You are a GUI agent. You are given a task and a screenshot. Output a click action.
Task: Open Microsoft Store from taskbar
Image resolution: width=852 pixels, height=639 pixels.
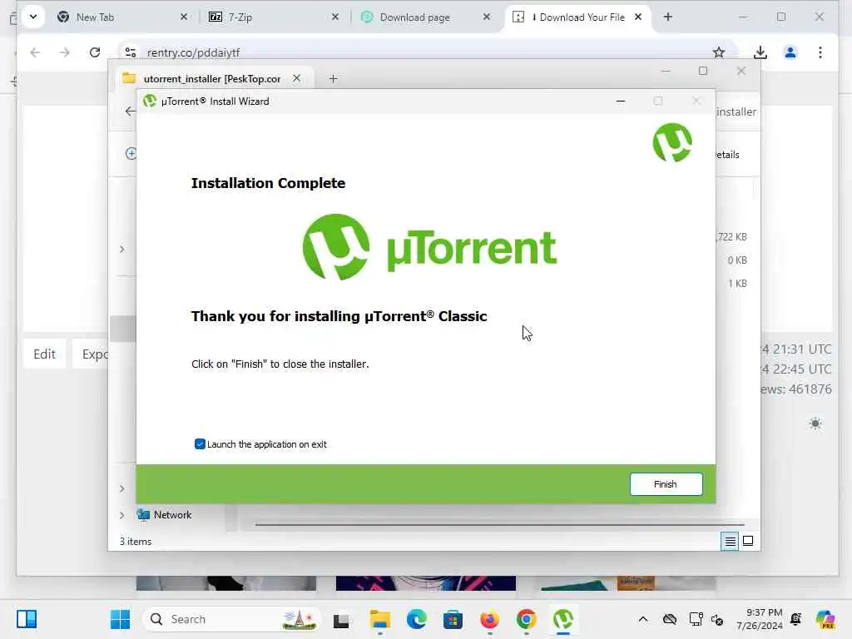pyautogui.click(x=453, y=619)
